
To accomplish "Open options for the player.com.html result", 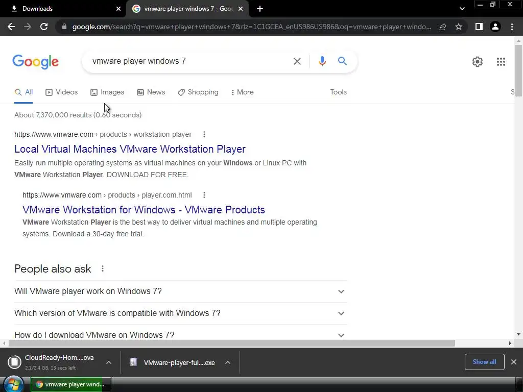I will tap(204, 195).
